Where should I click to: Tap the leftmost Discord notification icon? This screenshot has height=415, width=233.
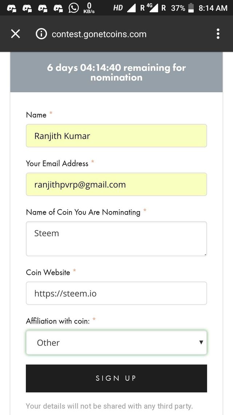coord(11,8)
